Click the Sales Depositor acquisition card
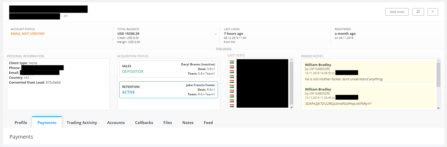This screenshot has width=447, height=147. point(169,69)
